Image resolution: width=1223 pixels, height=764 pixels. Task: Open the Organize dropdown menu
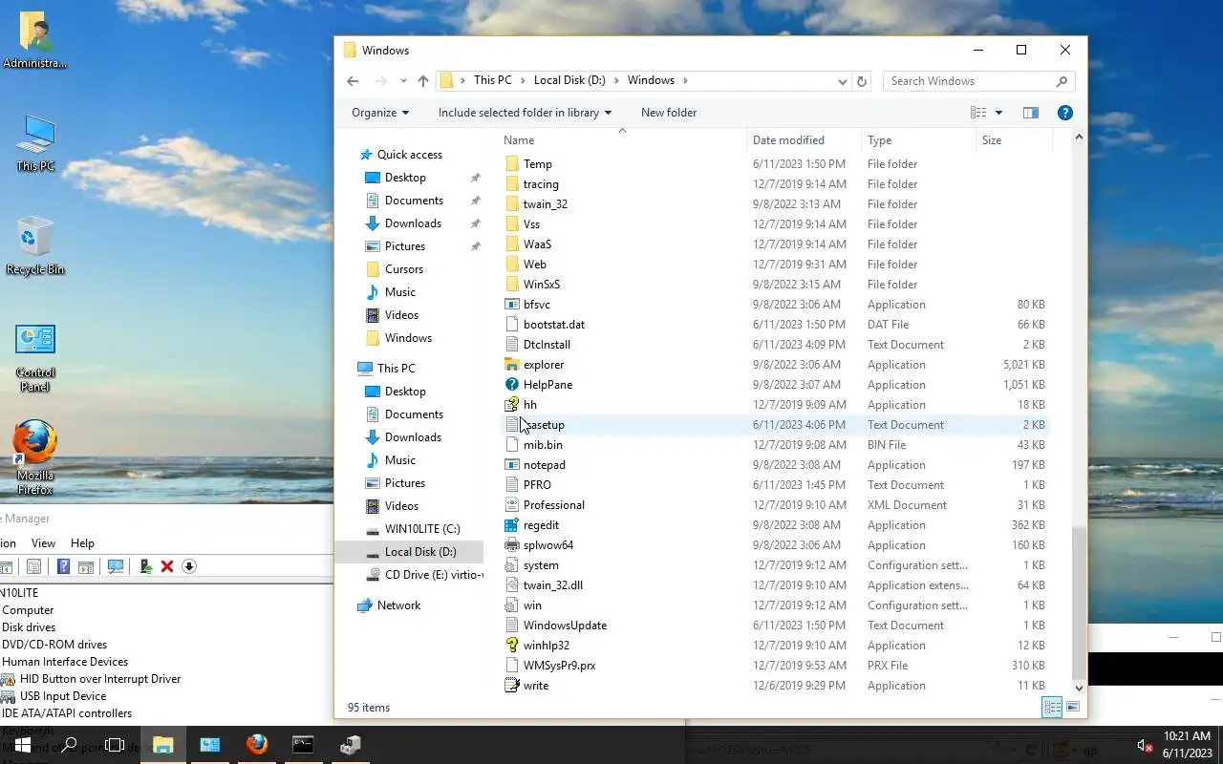click(380, 113)
